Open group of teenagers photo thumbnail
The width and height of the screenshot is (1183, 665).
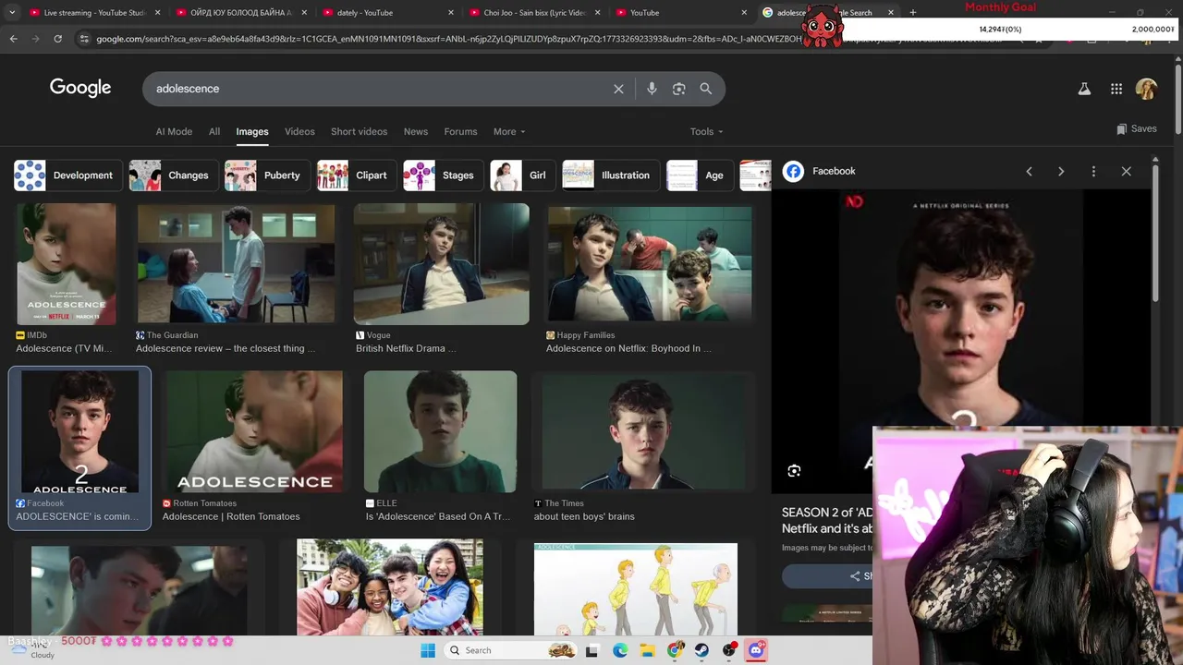point(390,588)
